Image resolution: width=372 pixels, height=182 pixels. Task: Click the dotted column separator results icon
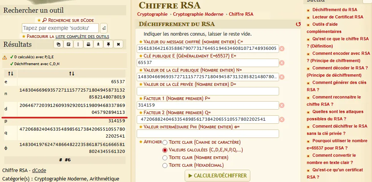(78, 44)
